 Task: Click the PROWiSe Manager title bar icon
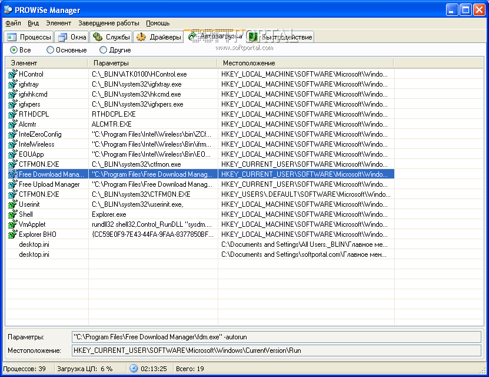(x=8, y=10)
